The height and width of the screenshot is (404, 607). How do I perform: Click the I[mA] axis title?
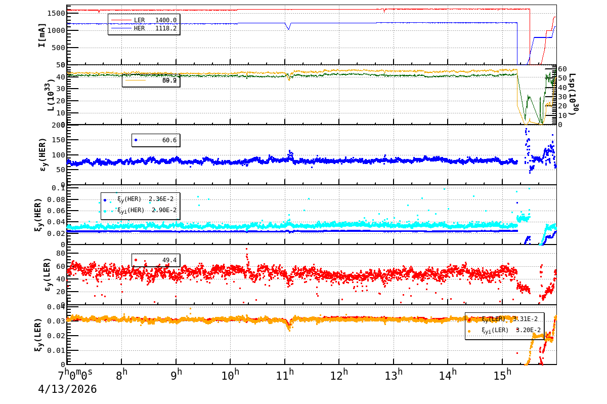point(42,35)
